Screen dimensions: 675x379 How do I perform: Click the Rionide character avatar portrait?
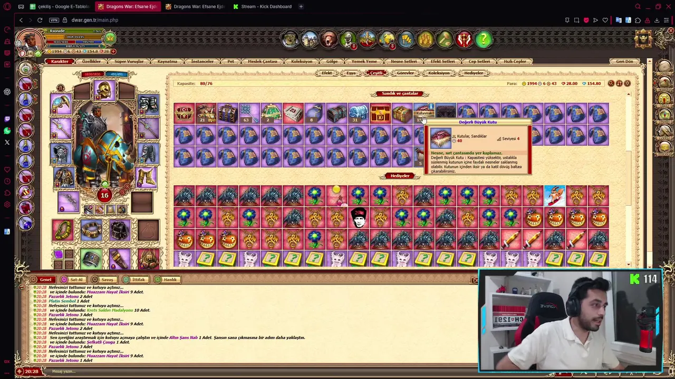coord(30,41)
